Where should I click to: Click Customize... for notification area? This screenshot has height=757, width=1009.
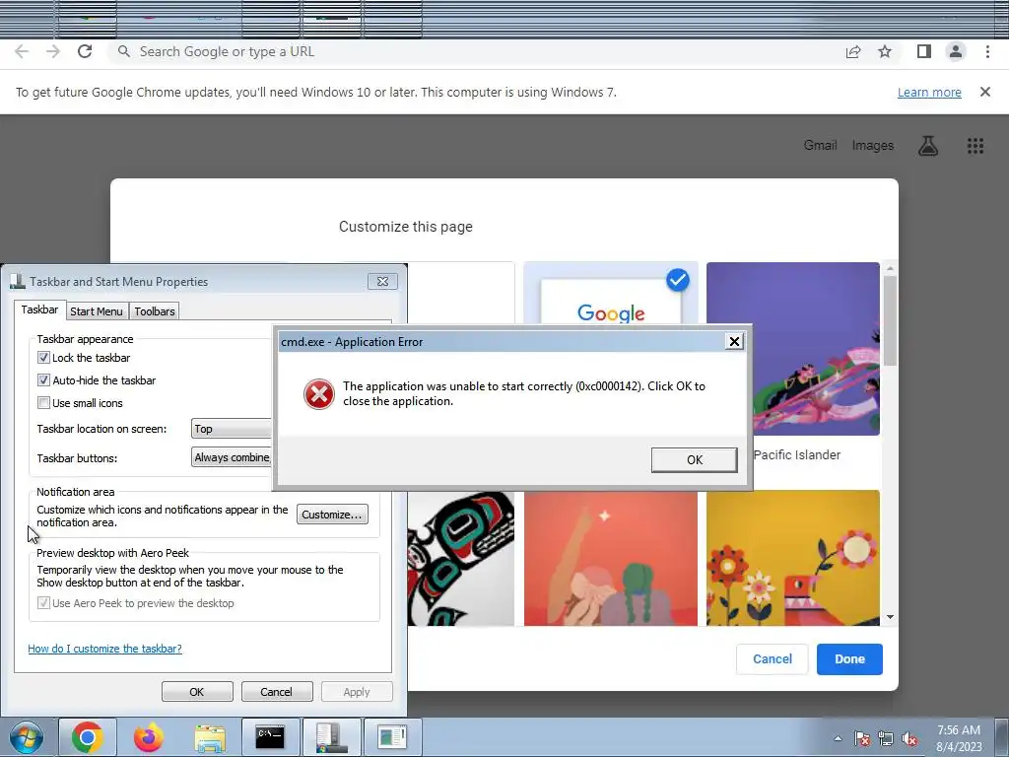(332, 515)
